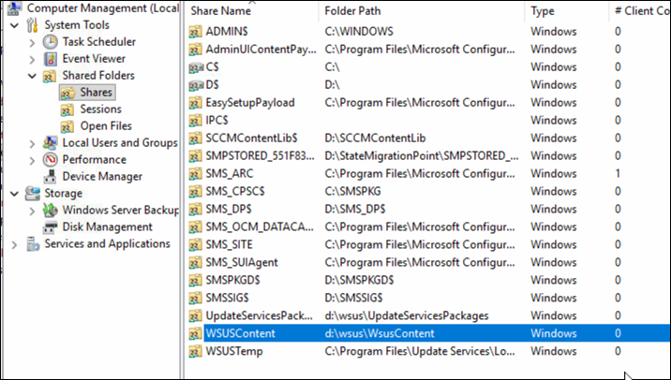Sort by the Share Name column header
671x380 pixels.
point(221,11)
